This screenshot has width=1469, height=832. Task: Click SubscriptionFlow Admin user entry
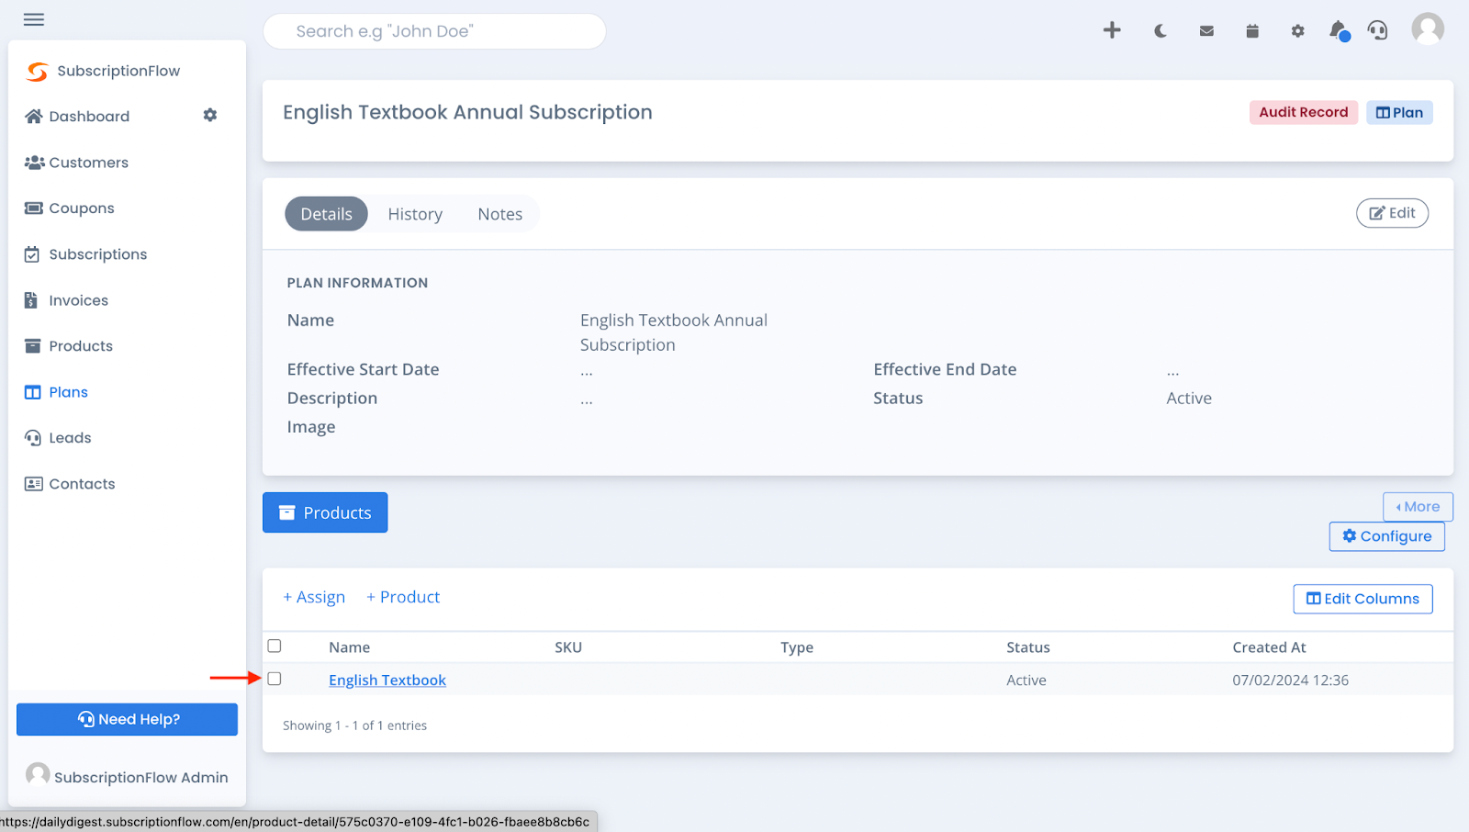[x=127, y=776]
